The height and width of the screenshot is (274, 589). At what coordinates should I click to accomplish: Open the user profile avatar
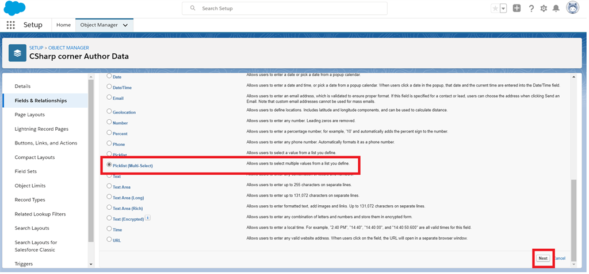(573, 8)
